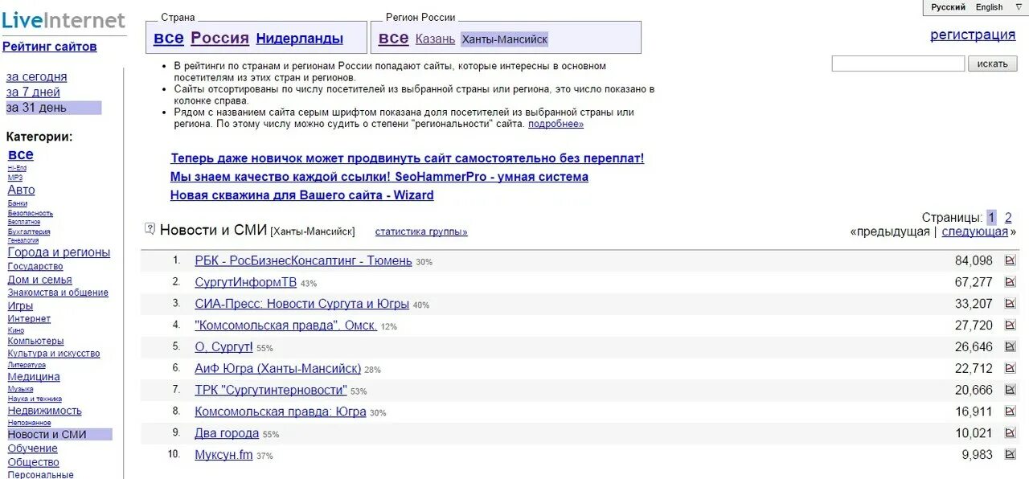Viewport: 1029px width, 479px height.
Task: Open stats chart icon for РБК Тюмень row
Action: pyautogui.click(x=1011, y=260)
